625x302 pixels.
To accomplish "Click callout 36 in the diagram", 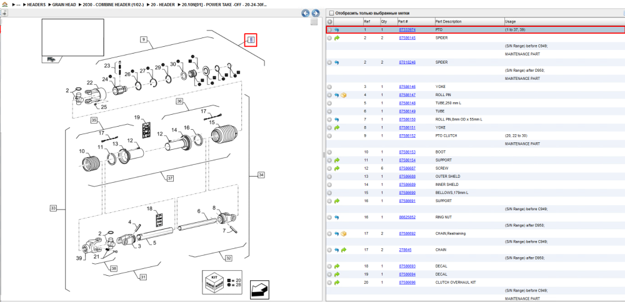I will point(179,102).
